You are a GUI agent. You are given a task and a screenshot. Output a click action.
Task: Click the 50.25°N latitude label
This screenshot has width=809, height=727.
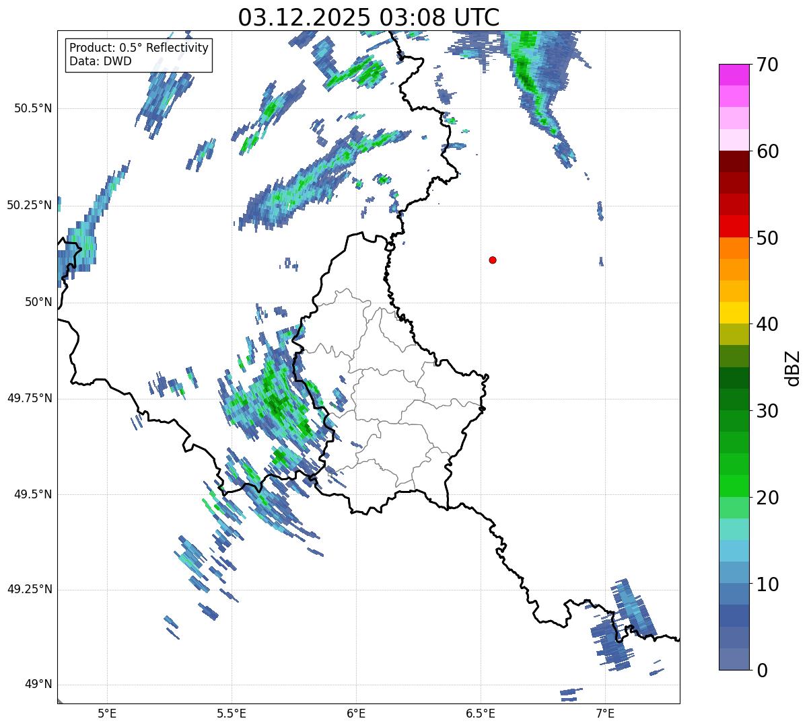tap(30, 205)
